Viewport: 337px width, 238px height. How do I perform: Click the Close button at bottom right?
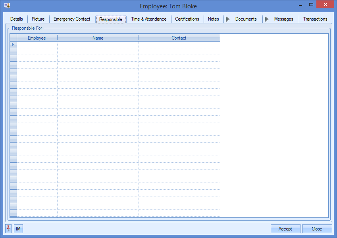[317, 229]
